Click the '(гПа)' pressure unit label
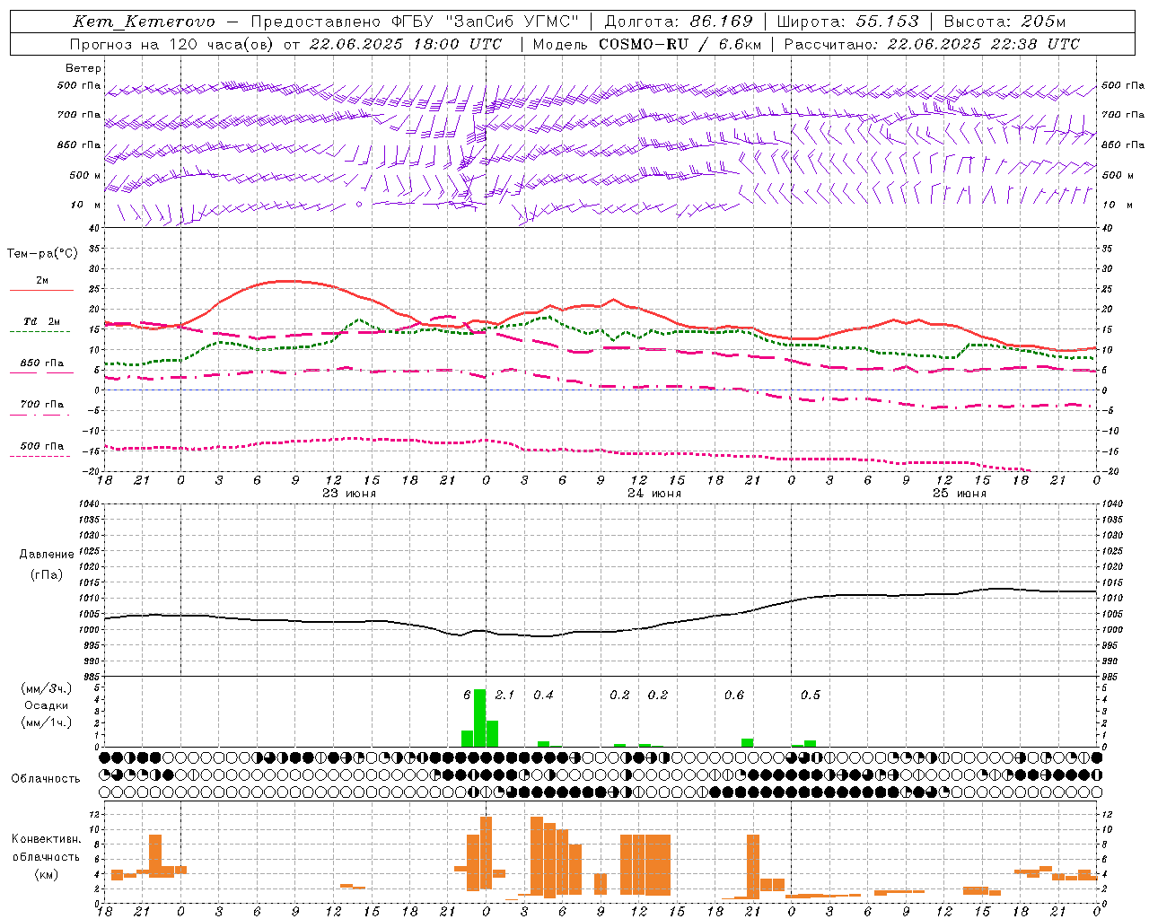This screenshot has width=1149, height=919. click(47, 575)
